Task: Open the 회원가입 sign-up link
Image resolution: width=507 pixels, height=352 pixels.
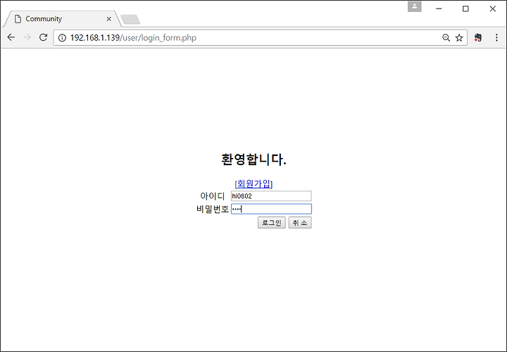Action: click(x=254, y=184)
